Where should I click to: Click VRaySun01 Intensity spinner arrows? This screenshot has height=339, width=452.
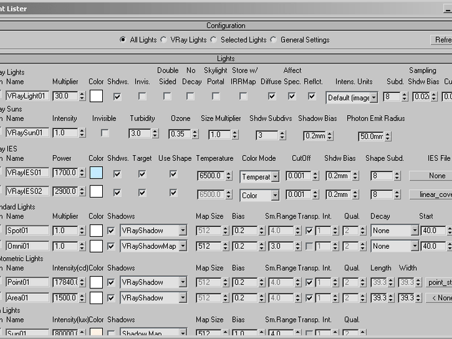(82, 133)
